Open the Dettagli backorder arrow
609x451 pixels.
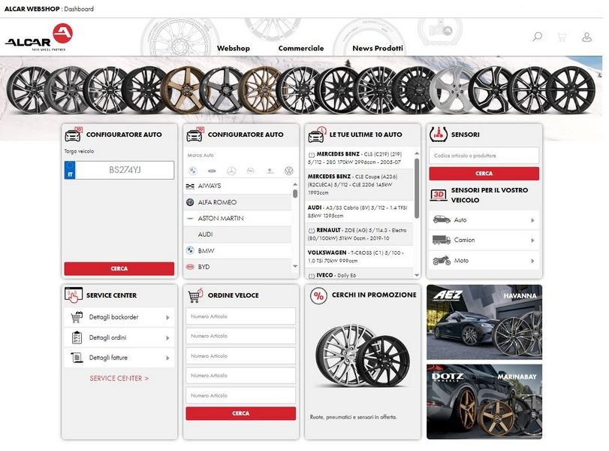coord(167,318)
